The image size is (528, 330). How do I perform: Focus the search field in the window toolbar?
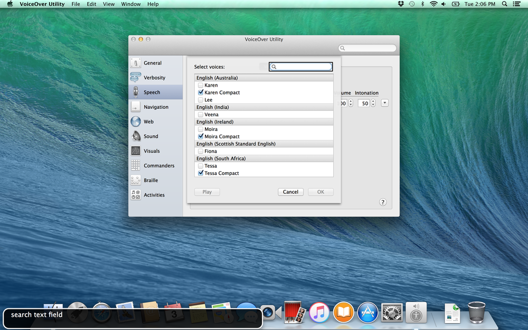coord(367,48)
